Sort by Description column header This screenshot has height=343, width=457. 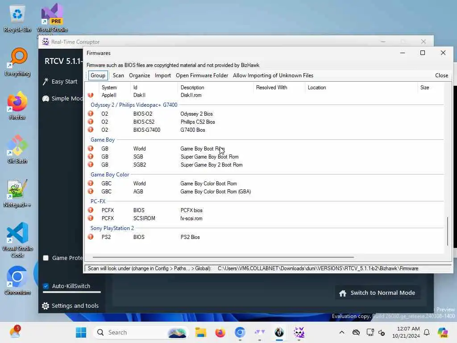192,88
